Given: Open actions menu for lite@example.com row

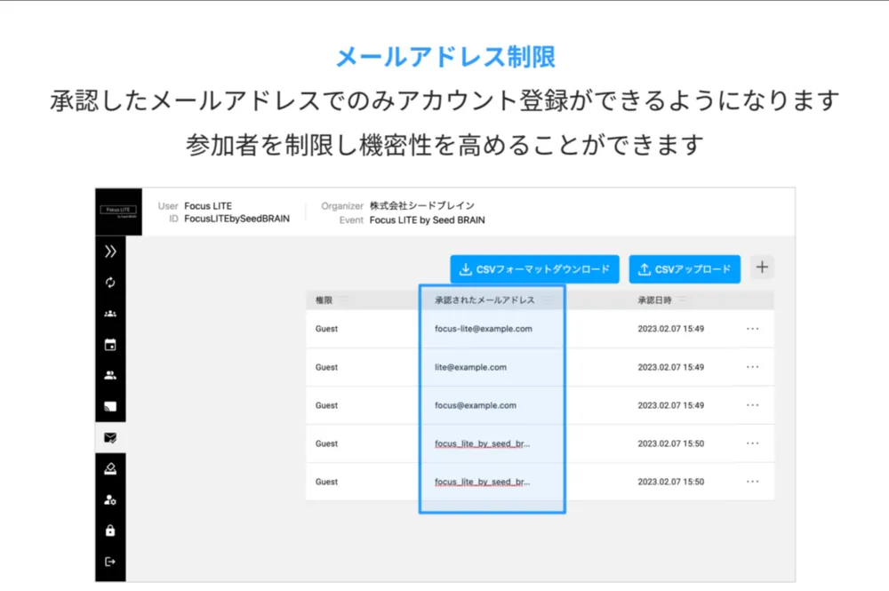Looking at the screenshot, I should click(x=753, y=367).
